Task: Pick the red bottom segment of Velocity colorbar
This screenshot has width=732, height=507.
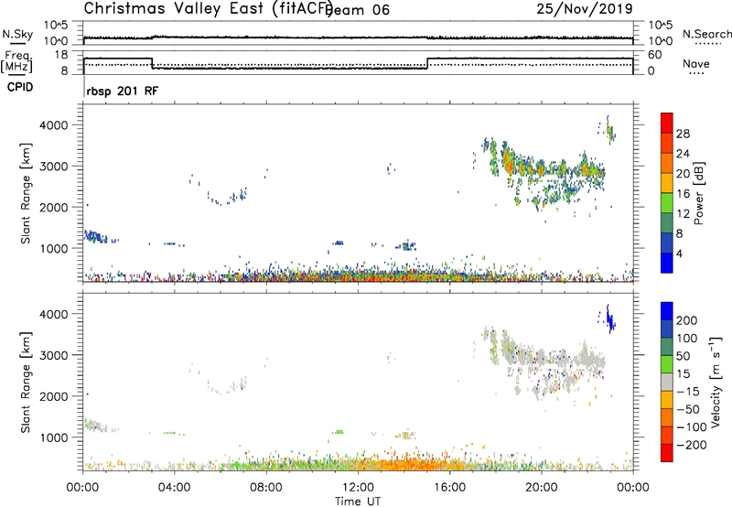Action: [667, 453]
